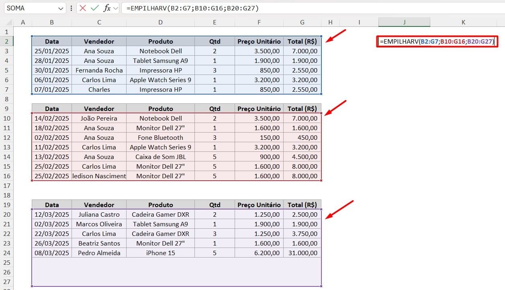
Task: Cancel formula entry with the X icon
Action: point(83,8)
